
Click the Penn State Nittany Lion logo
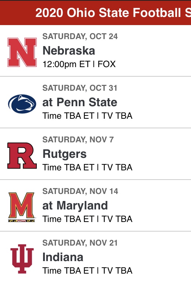pyautogui.click(x=22, y=104)
